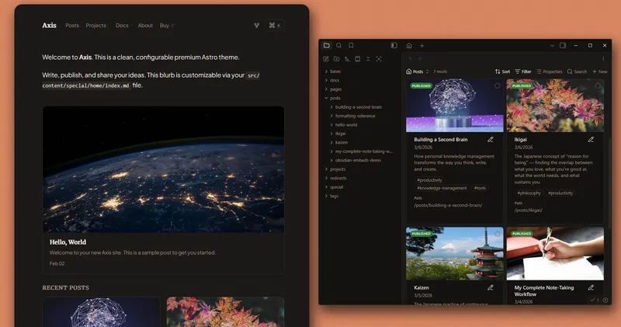Click New to add a post entry
Screen dimensions: 621x327
pyautogui.click(x=599, y=71)
